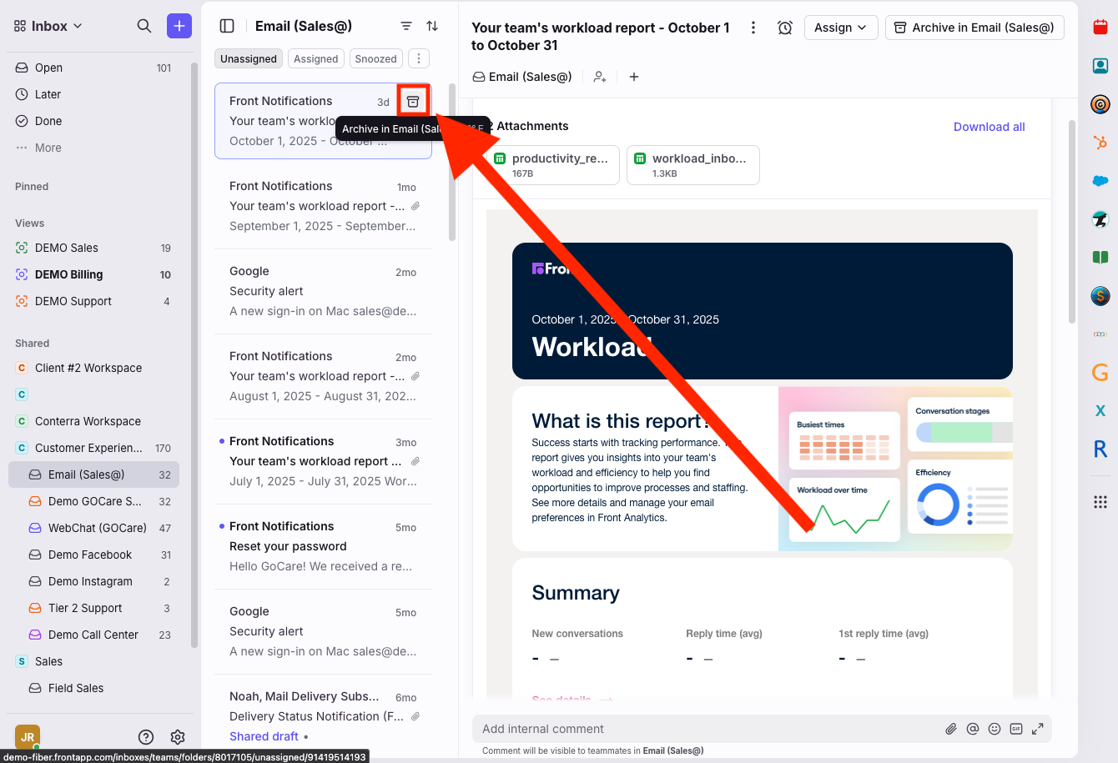Open the settings gear icon
The height and width of the screenshot is (763, 1118).
[x=178, y=736]
